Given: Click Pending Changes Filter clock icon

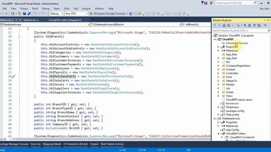Looking at the screenshot, I should point(238,25).
